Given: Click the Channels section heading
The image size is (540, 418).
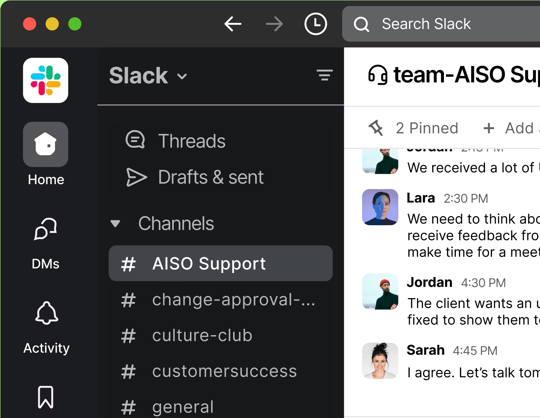Looking at the screenshot, I should pyautogui.click(x=176, y=224).
